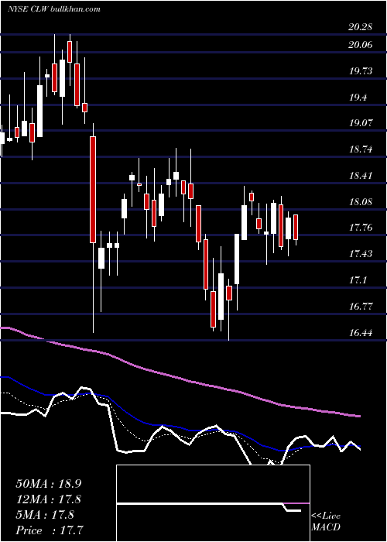Click the 20.06 price level label
Image resolution: width=387 pixels, height=542 pixels.
tap(361, 45)
